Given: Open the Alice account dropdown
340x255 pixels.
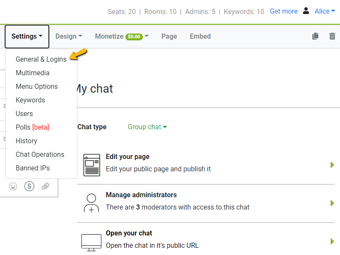Looking at the screenshot, I should (x=325, y=11).
